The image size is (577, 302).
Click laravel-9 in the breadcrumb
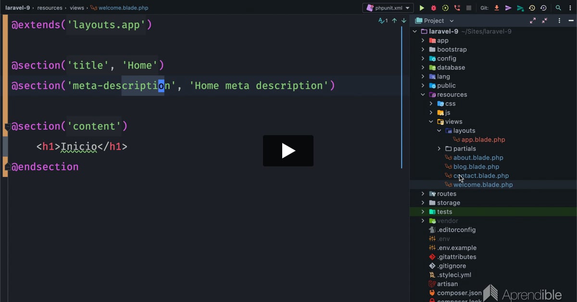click(x=17, y=8)
